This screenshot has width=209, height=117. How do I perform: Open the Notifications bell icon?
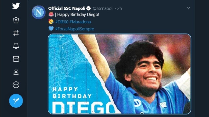(16, 46)
